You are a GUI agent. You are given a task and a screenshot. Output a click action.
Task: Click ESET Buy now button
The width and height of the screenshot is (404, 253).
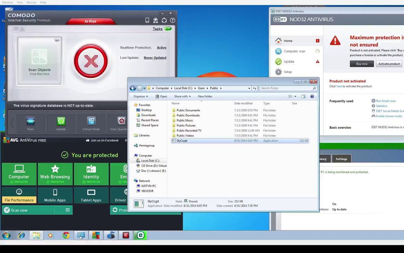362,64
